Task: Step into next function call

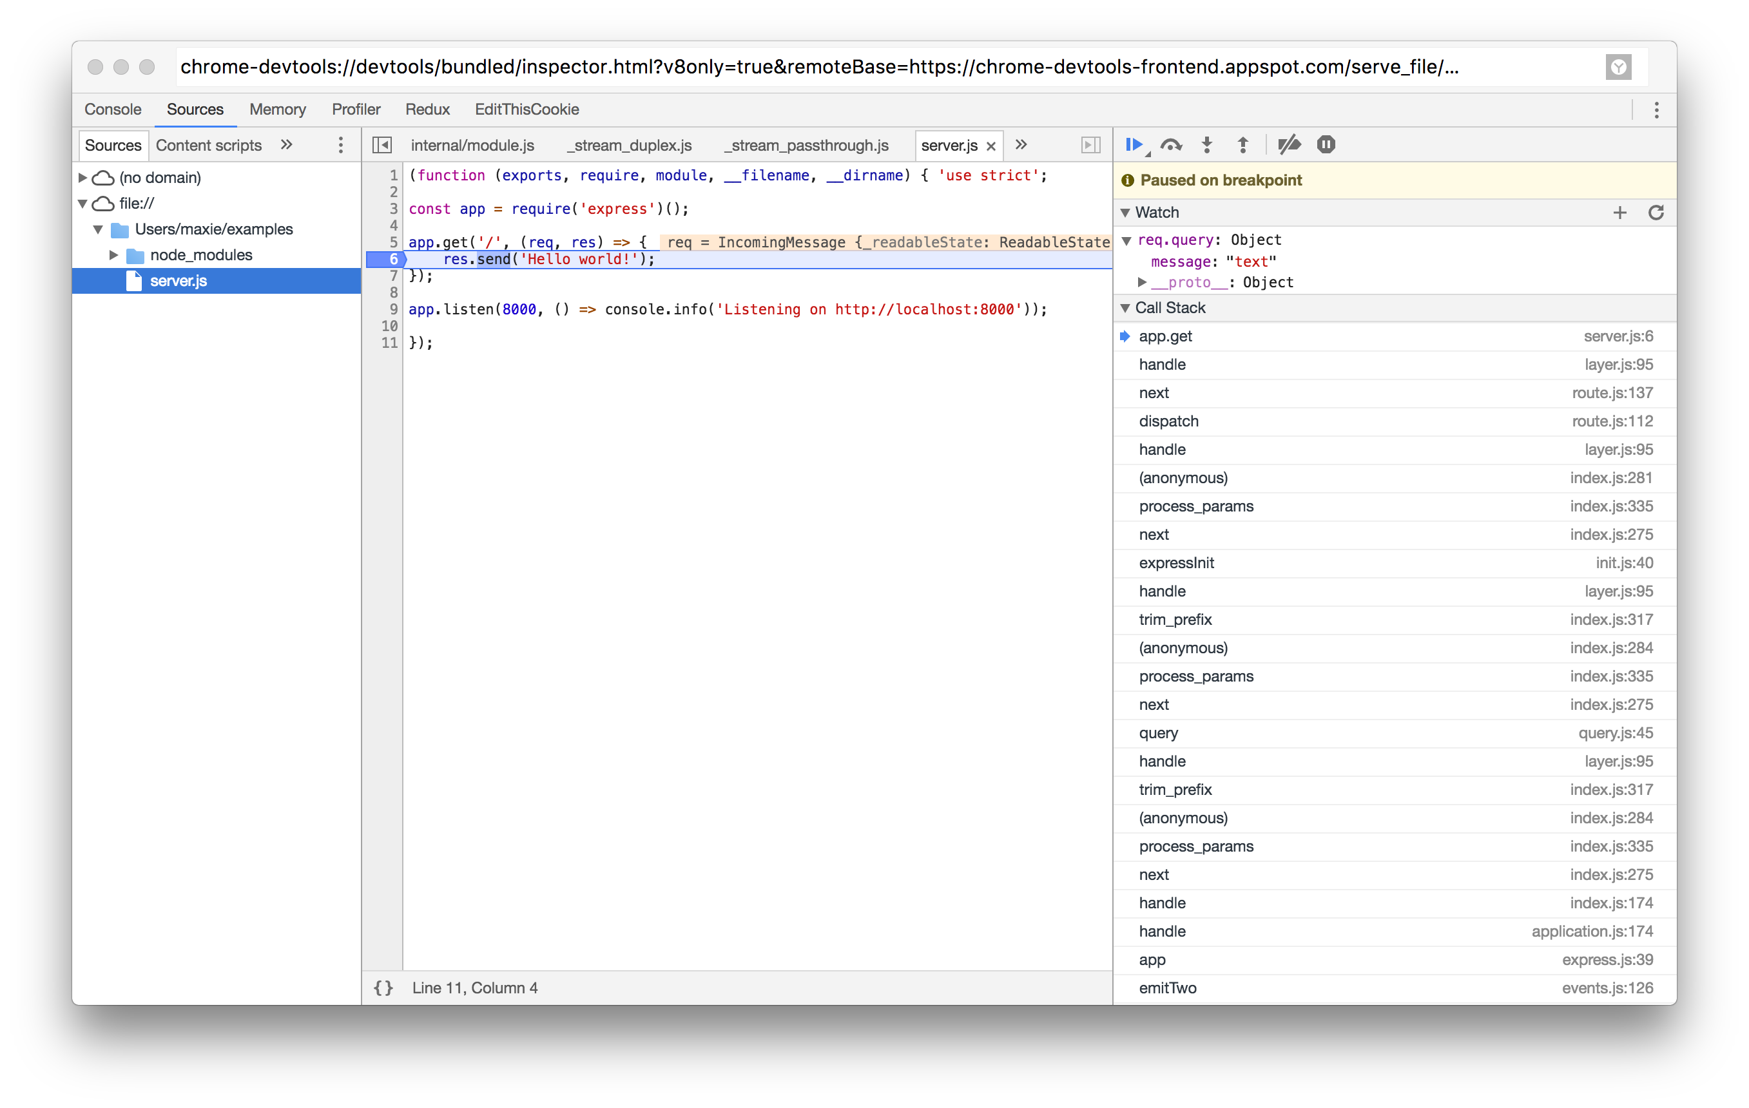Action: pos(1207,144)
